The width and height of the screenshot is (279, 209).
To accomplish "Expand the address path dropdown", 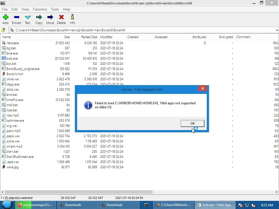I will point(277,30).
